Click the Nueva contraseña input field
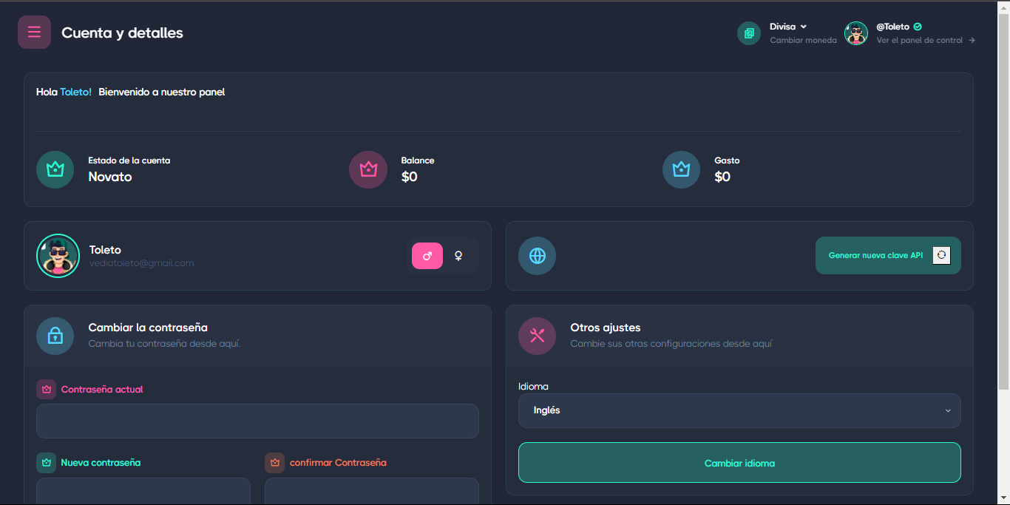This screenshot has height=505, width=1010. pyautogui.click(x=143, y=491)
